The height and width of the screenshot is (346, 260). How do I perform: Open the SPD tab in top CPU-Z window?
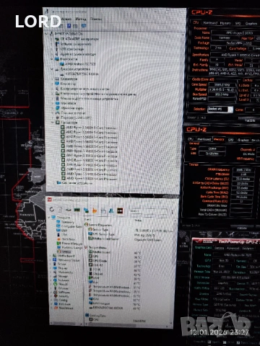point(238,24)
